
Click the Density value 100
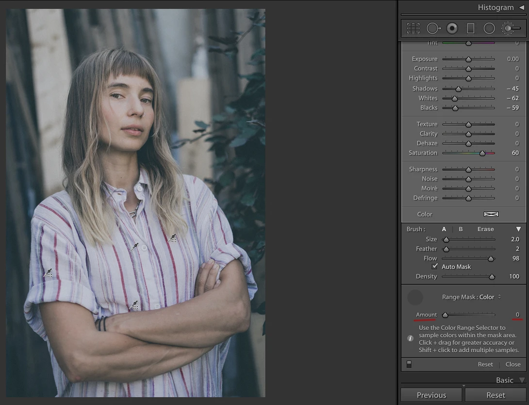coord(514,277)
